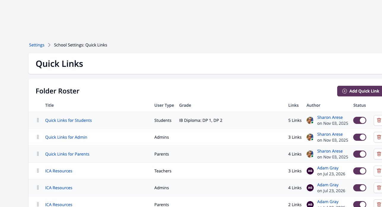This screenshot has height=207, width=382.
Task: Delete the Quick Links for Students folder
Action: pos(378,120)
